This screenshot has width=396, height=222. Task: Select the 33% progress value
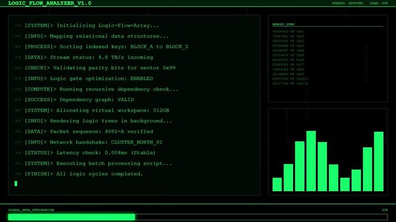(x=385, y=210)
